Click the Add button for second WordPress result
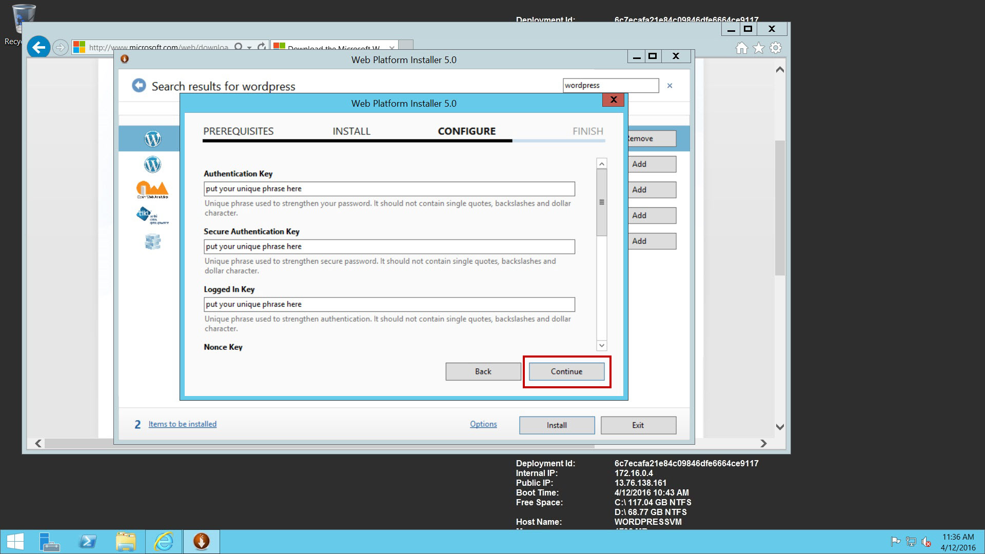The width and height of the screenshot is (985, 554). pyautogui.click(x=652, y=164)
